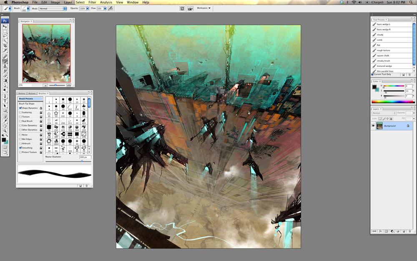Enable the airbrush icon in options bar
Image resolution: width=417 pixels, height=261 pixels.
click(111, 8)
